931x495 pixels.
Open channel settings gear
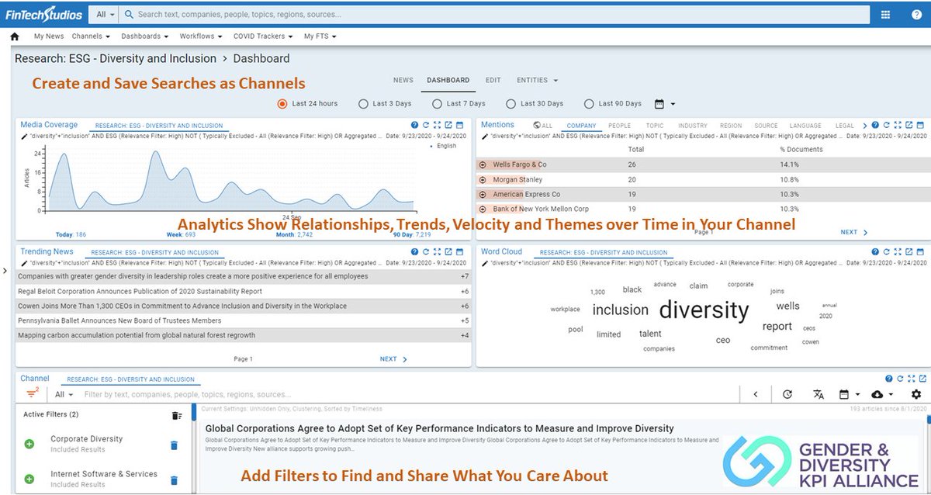(916, 394)
